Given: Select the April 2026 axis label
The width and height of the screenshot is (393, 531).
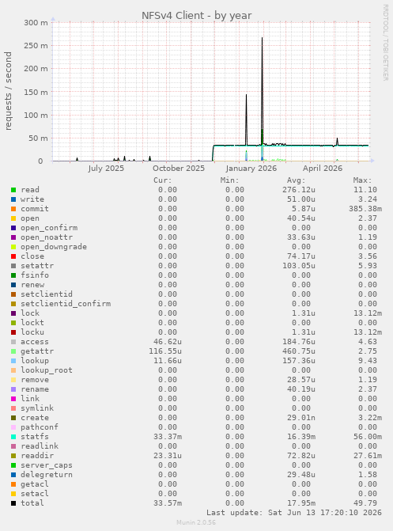Looking at the screenshot, I should tap(323, 169).
